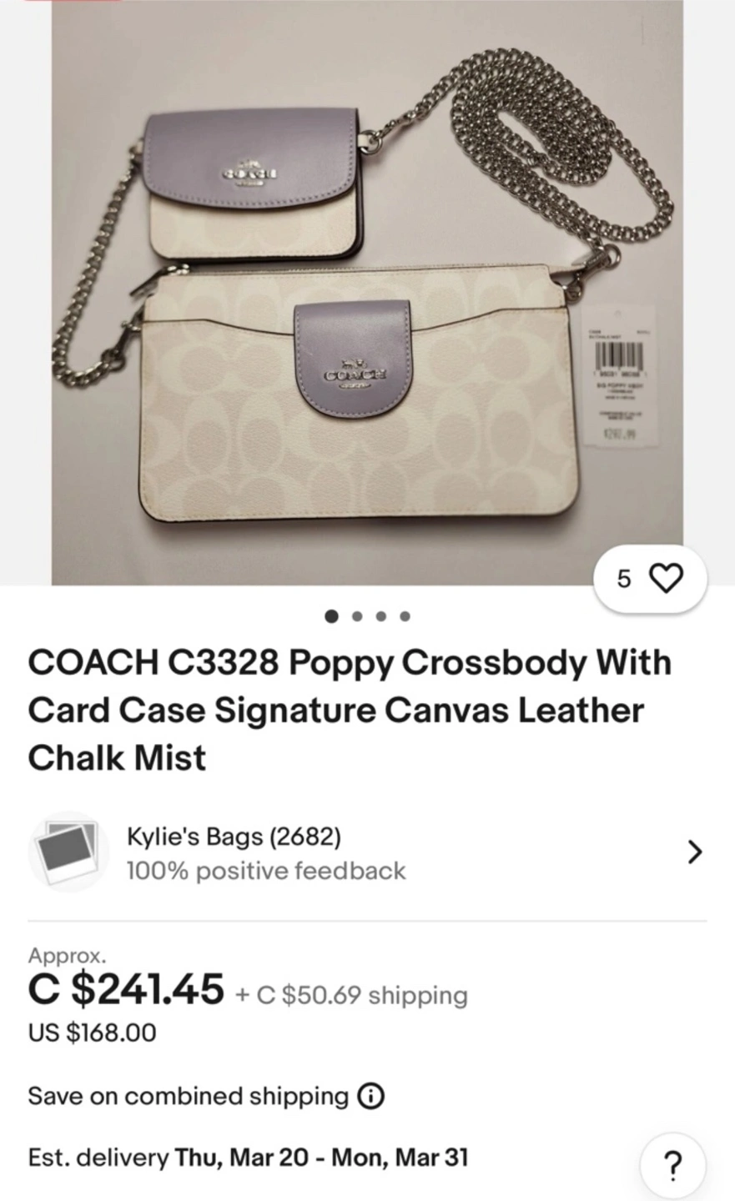Tap the heart watchlist icon
This screenshot has height=1201, width=735.
[x=666, y=578]
